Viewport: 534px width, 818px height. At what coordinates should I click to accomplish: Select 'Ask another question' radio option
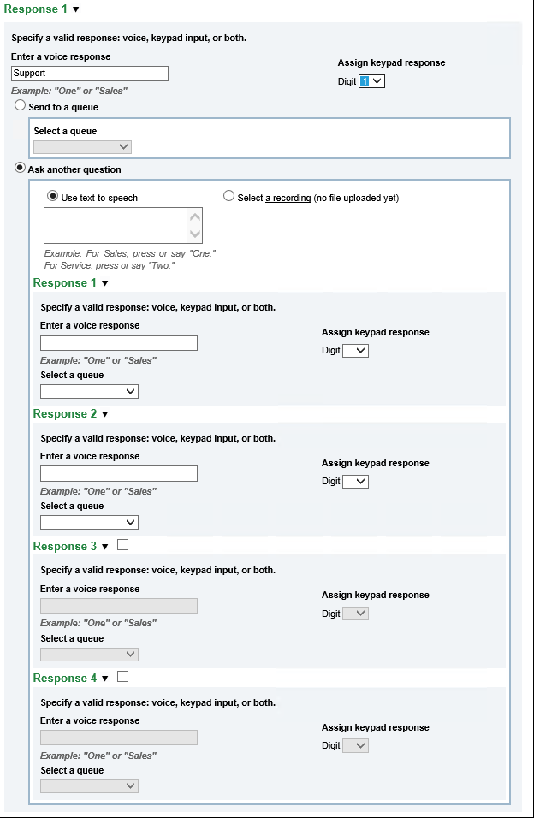tap(21, 168)
